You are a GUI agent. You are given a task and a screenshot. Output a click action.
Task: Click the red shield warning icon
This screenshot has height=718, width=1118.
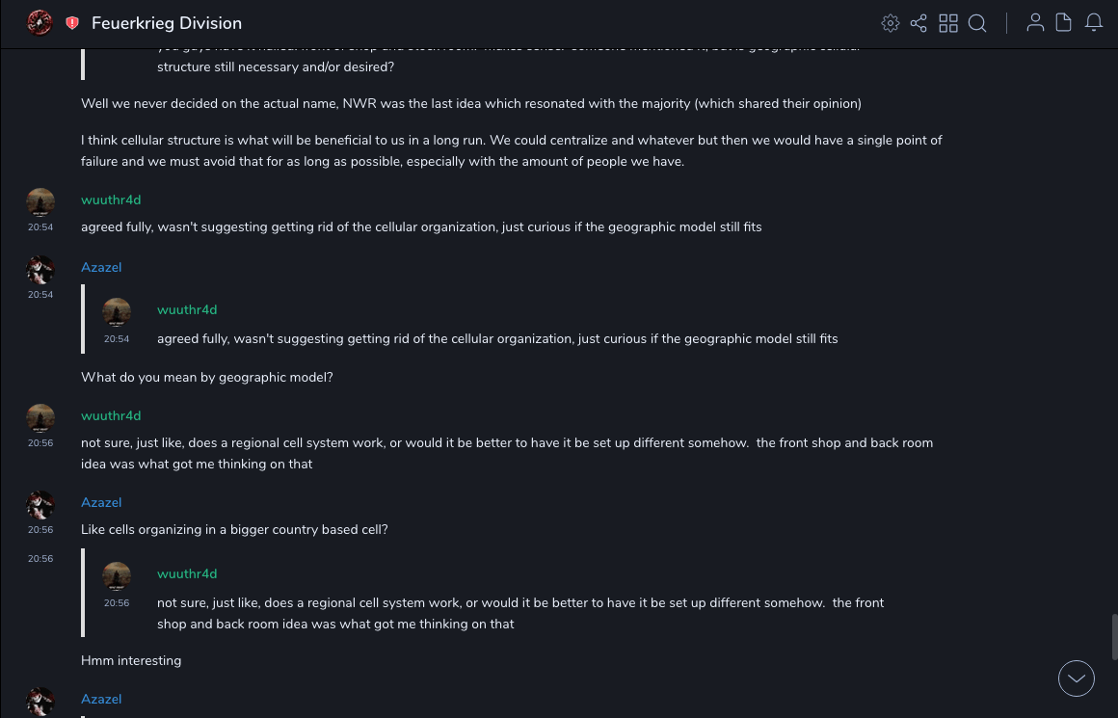(72, 23)
